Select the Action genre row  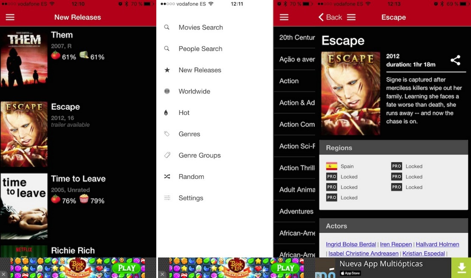295,81
